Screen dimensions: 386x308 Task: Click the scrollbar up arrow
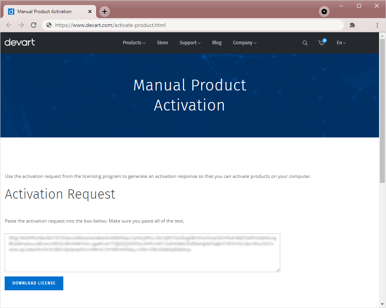tap(382, 36)
